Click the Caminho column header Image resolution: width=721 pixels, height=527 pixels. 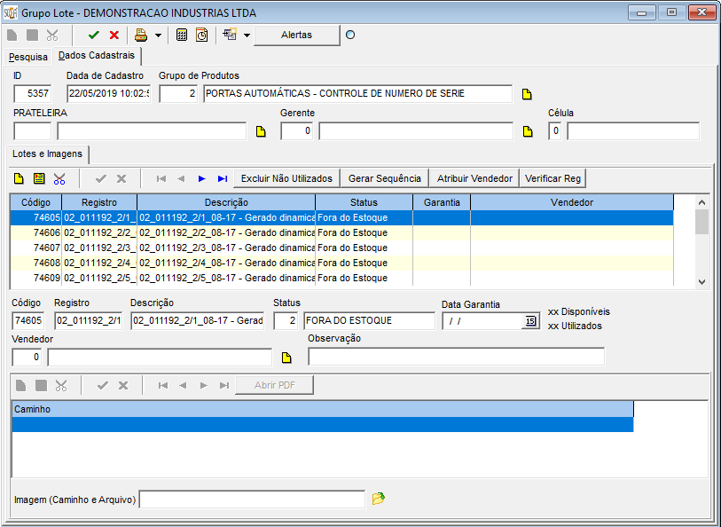(x=322, y=409)
